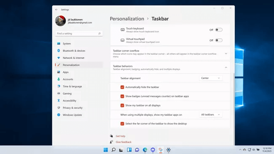Open System settings

coord(79,44)
